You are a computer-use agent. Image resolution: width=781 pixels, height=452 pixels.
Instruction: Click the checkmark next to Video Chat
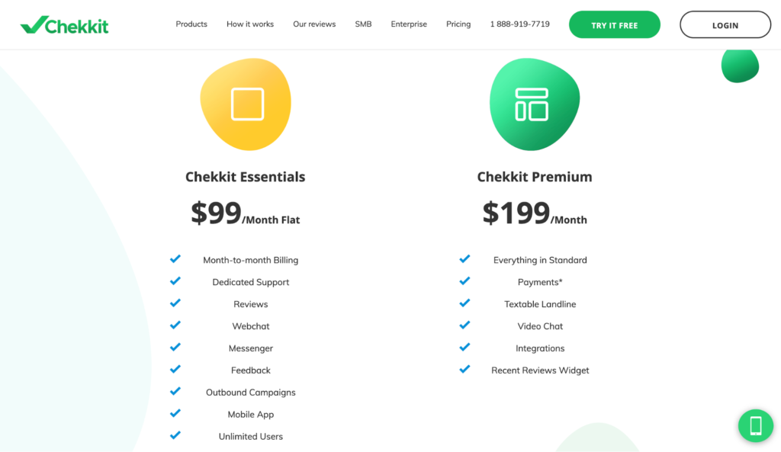tap(464, 325)
